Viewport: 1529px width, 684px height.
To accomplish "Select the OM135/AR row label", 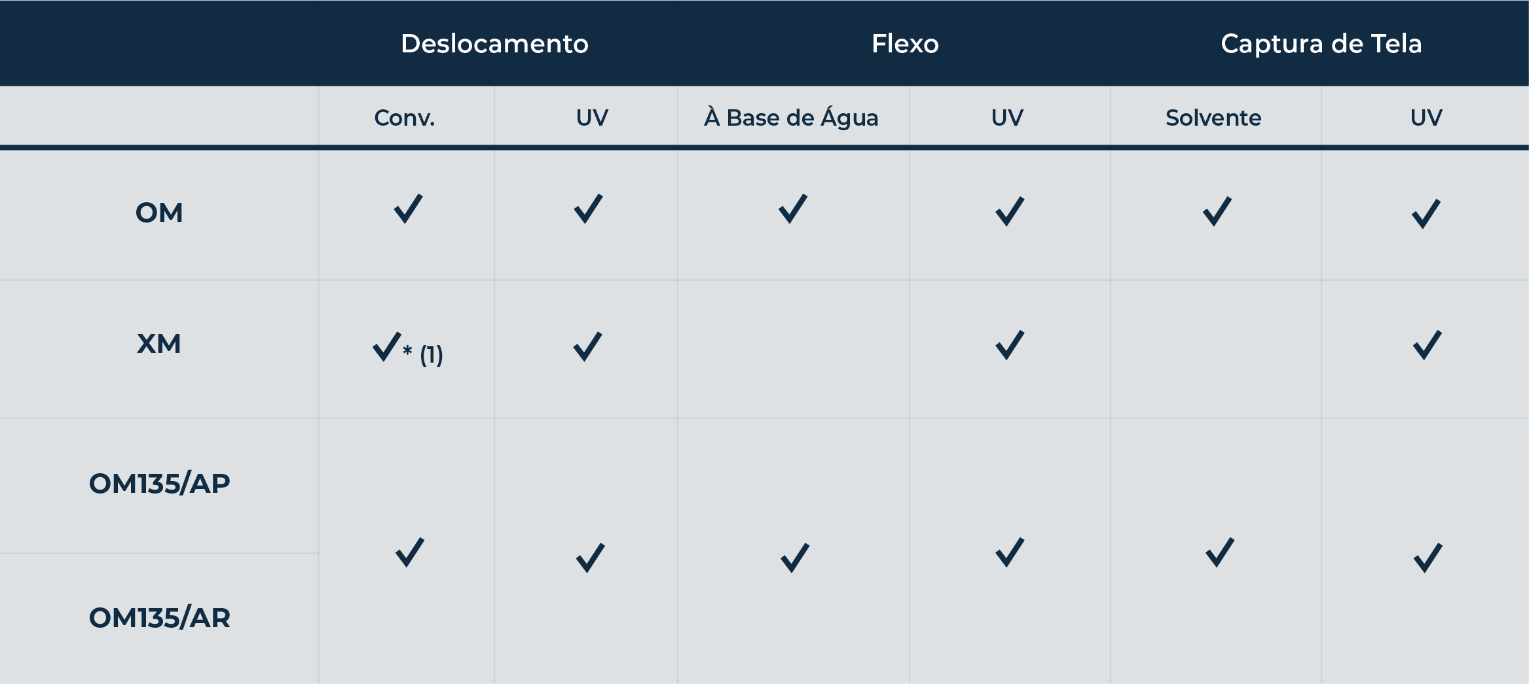I will point(160,618).
